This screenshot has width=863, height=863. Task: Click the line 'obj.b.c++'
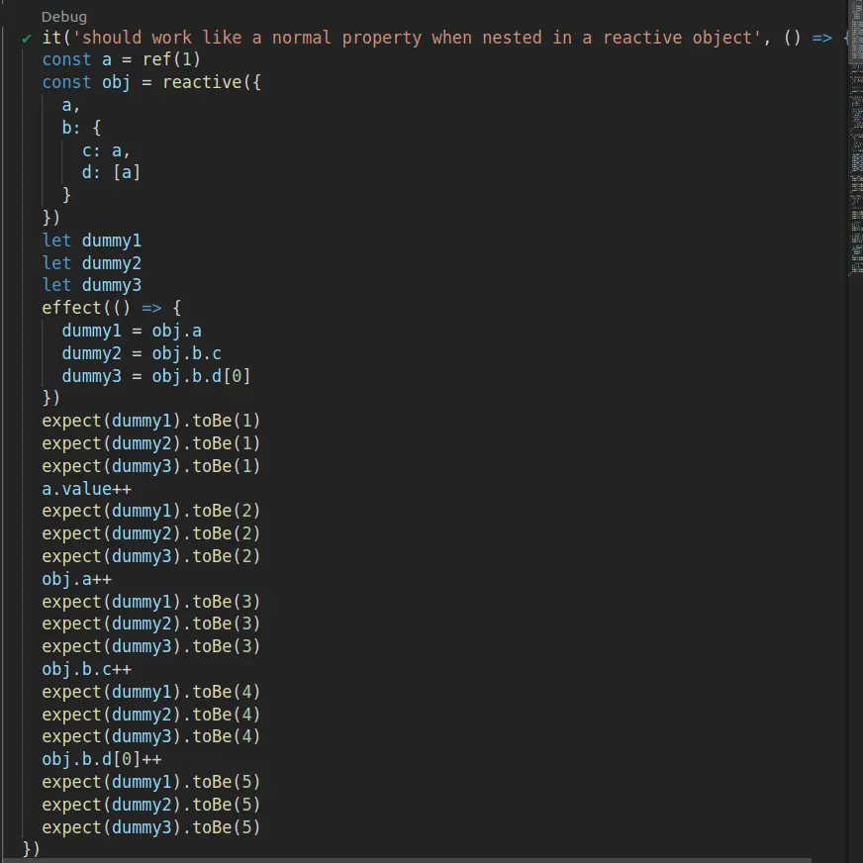coord(87,669)
